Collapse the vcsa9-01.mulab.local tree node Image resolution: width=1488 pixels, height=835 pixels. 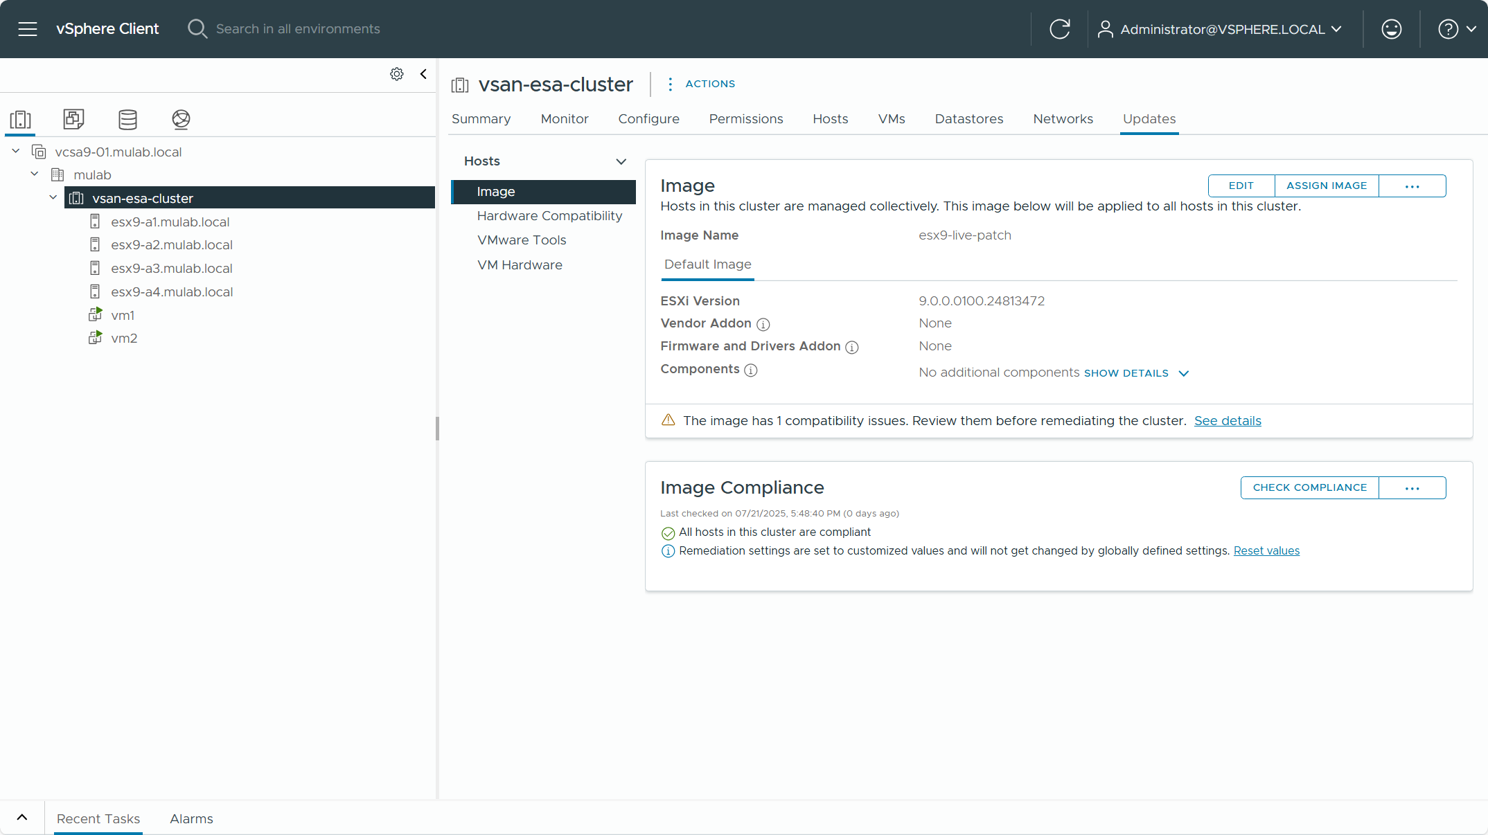pyautogui.click(x=16, y=151)
